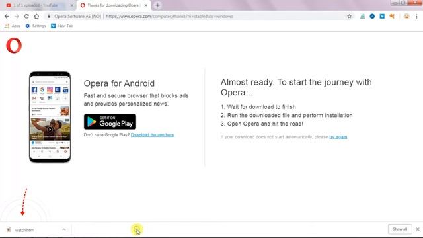
Task: Click the Download the app here link
Action: coord(152,135)
